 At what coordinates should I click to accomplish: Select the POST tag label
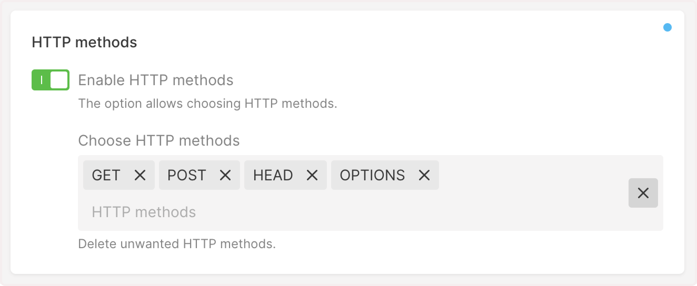(187, 175)
